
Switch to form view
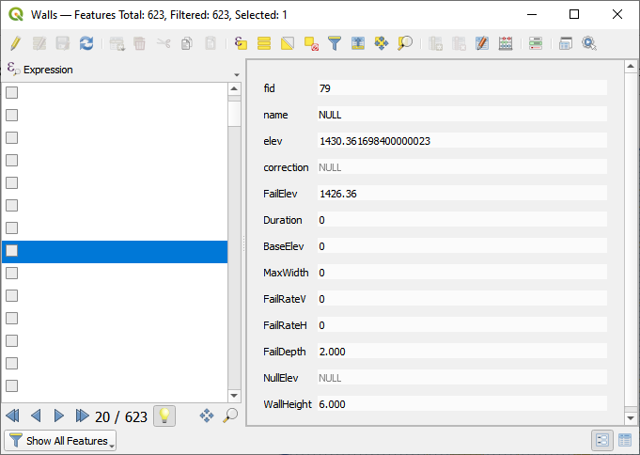[x=601, y=440]
